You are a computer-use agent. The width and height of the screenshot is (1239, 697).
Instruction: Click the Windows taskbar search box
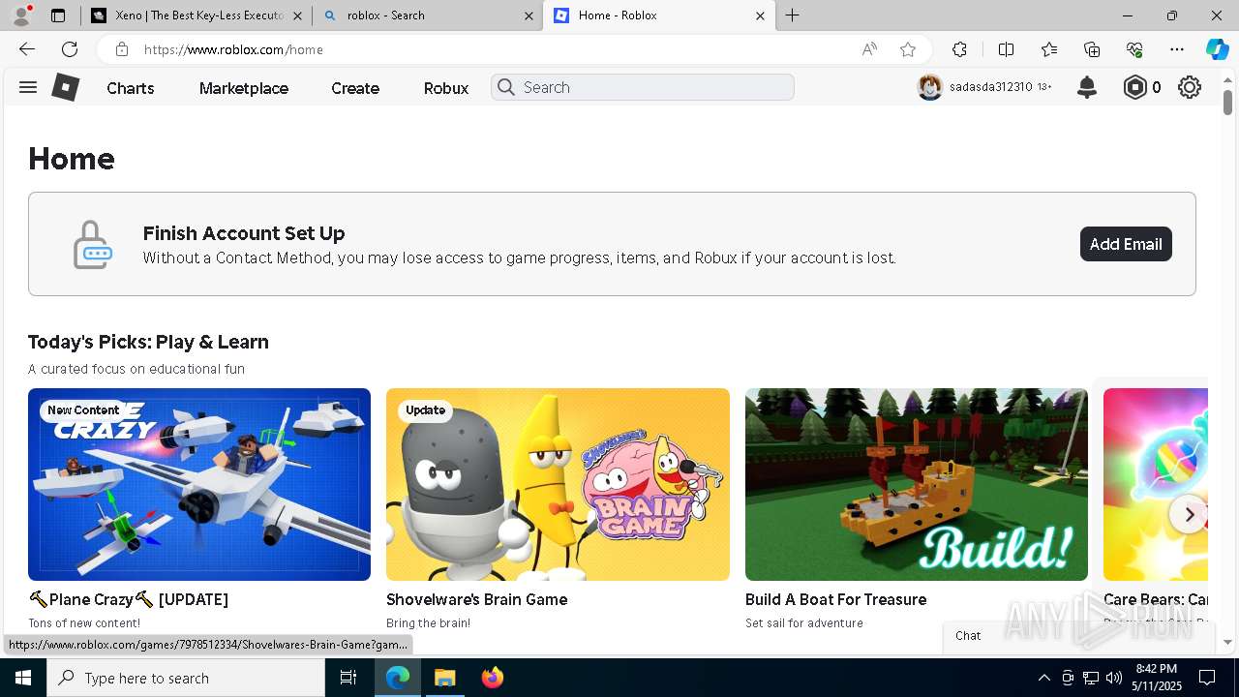186,678
